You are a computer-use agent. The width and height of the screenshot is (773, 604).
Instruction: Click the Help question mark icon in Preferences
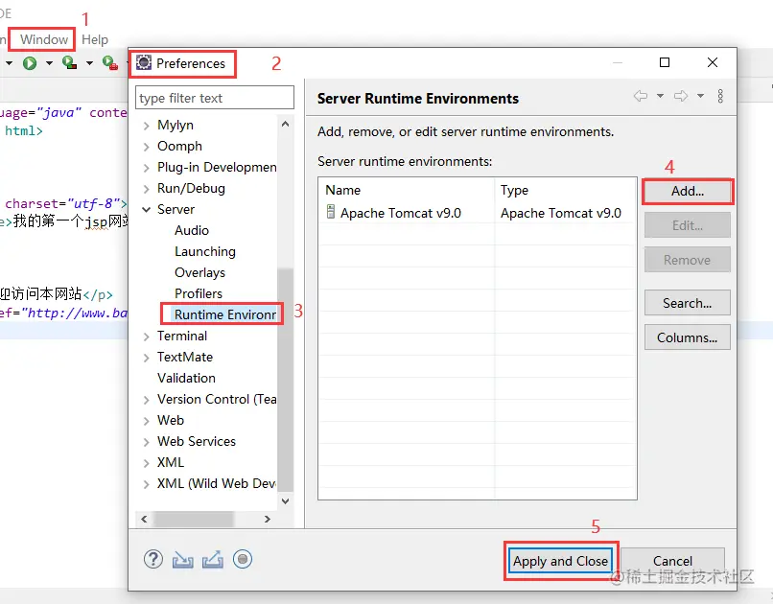pos(153,559)
